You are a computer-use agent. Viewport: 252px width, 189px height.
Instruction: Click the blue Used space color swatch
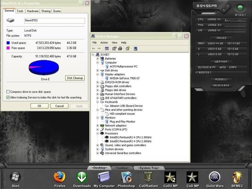(x=8, y=43)
